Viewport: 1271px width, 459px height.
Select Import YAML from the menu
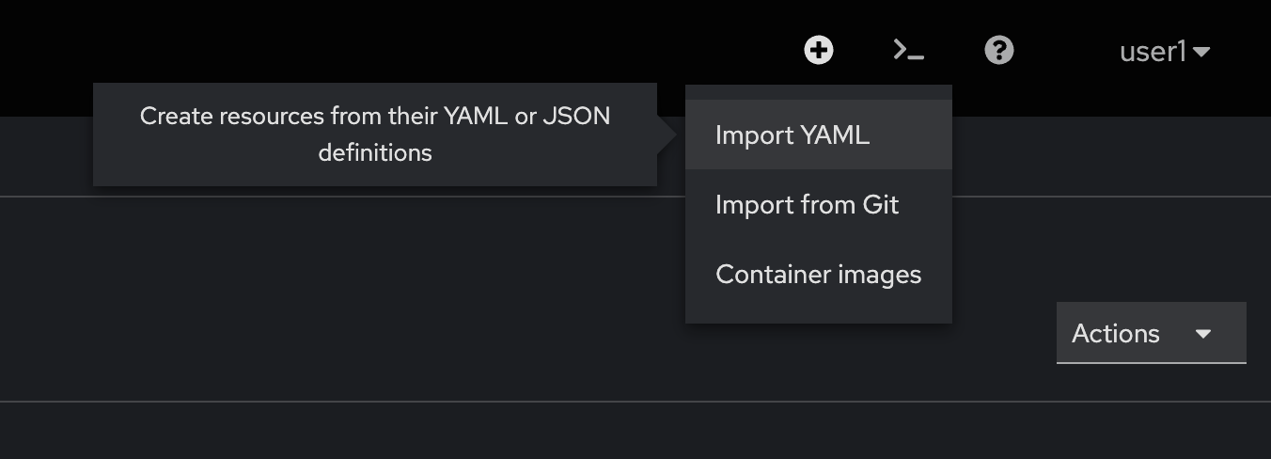(x=819, y=135)
